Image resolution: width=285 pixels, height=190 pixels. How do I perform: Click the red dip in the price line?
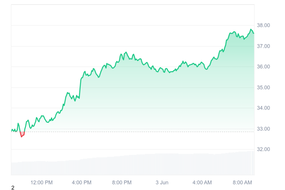[x=22, y=134]
